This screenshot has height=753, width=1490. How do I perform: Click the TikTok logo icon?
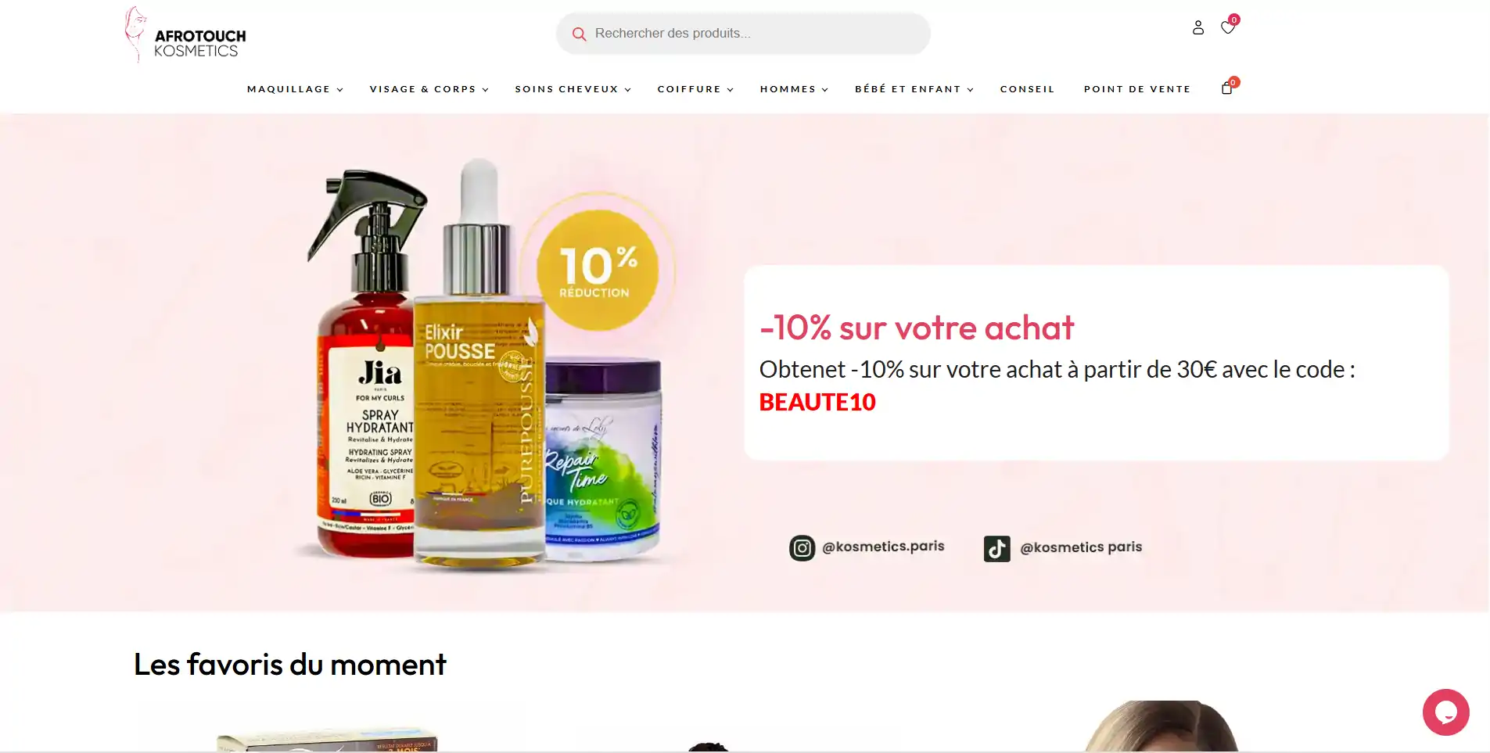tap(996, 549)
